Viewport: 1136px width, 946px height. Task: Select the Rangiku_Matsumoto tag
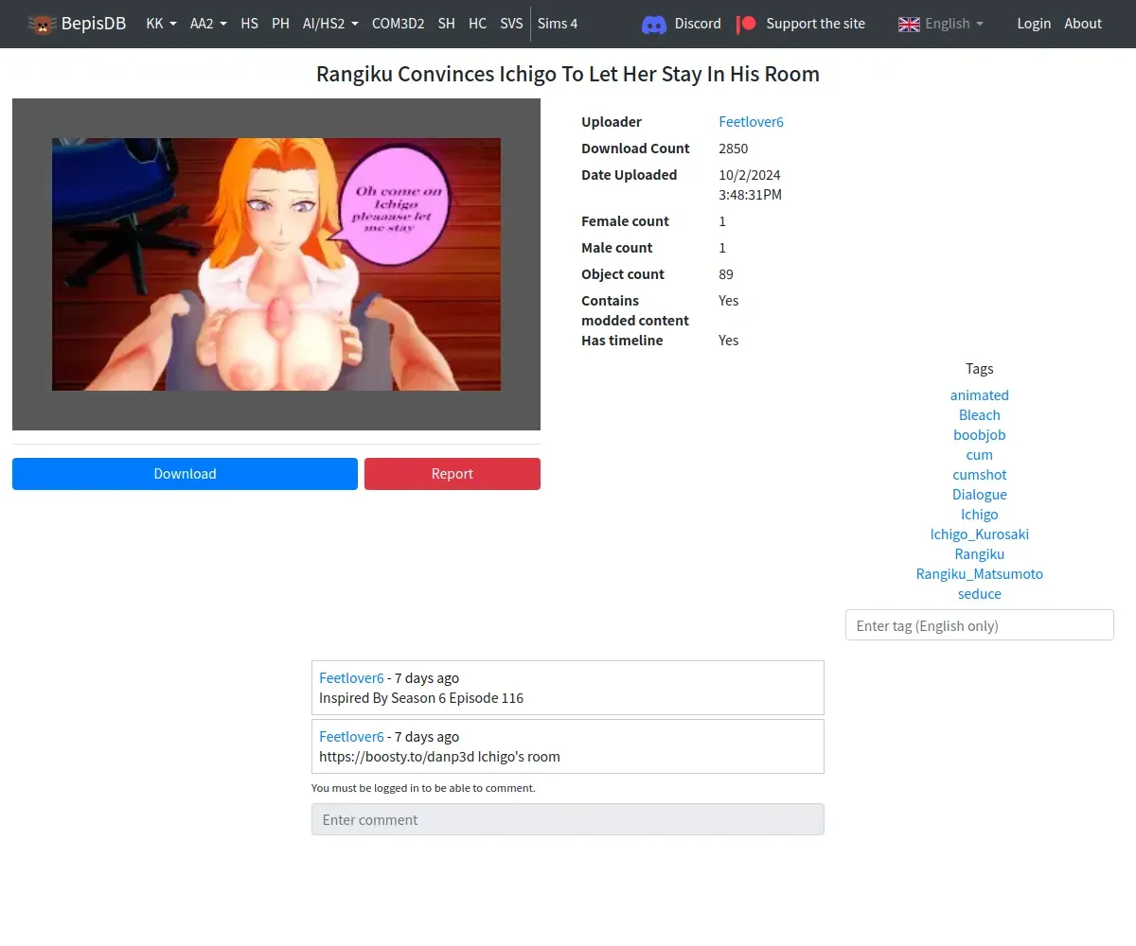980,574
